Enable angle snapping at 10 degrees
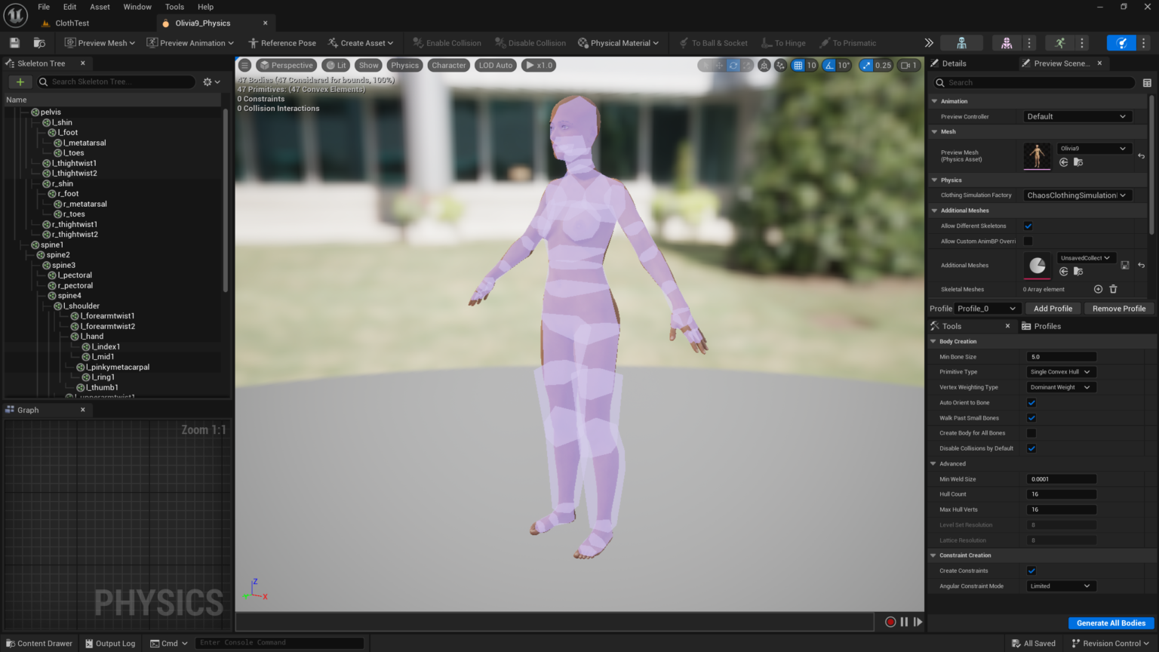Viewport: 1159px width, 652px height. coord(829,66)
